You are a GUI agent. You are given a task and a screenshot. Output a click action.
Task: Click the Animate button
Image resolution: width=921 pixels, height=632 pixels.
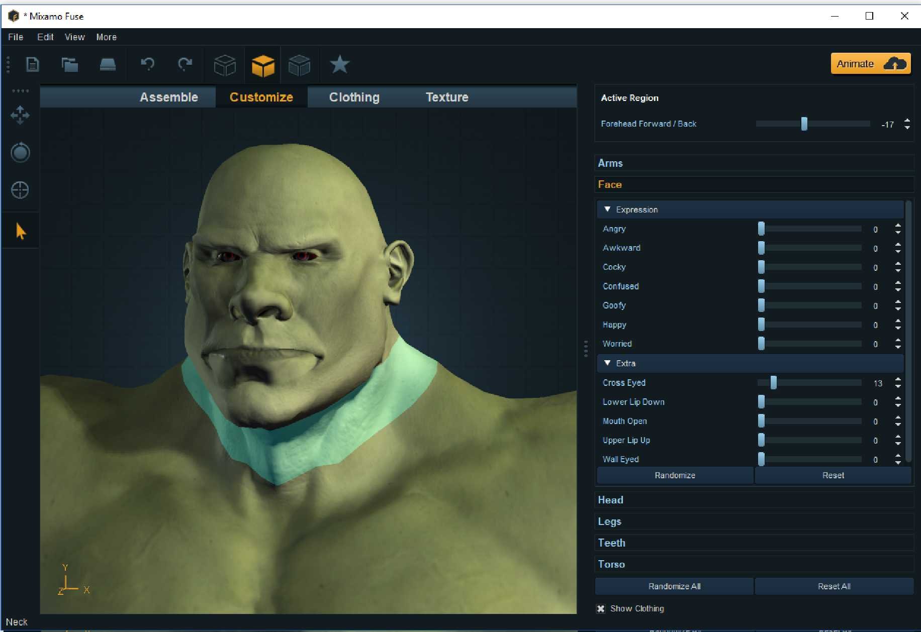pos(871,64)
